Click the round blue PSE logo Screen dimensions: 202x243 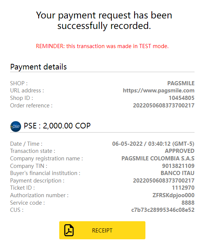(x=15, y=126)
